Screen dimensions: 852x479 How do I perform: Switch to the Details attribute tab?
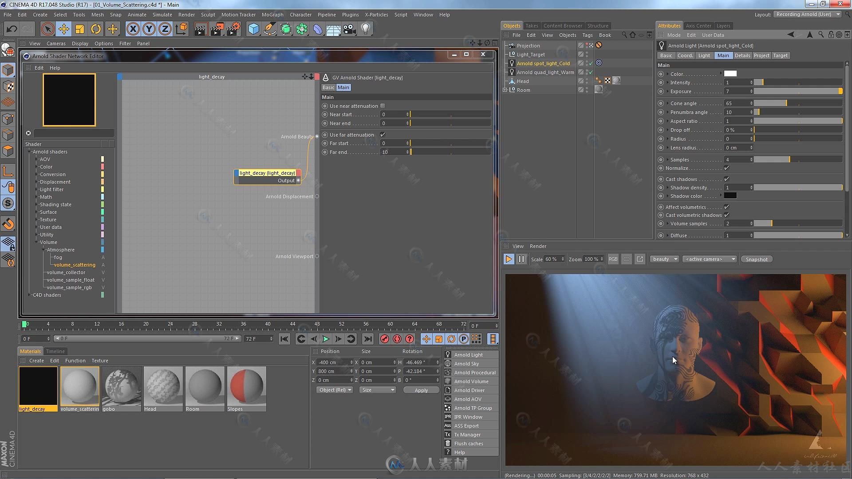point(742,55)
